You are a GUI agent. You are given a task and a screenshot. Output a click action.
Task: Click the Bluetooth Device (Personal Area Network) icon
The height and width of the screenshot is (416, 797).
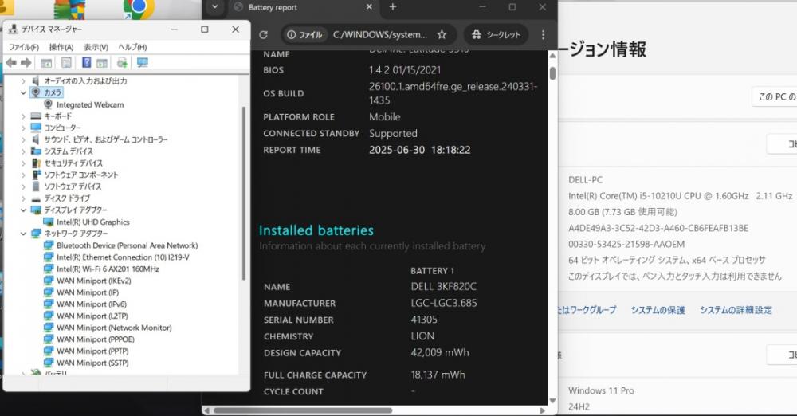[x=49, y=245]
